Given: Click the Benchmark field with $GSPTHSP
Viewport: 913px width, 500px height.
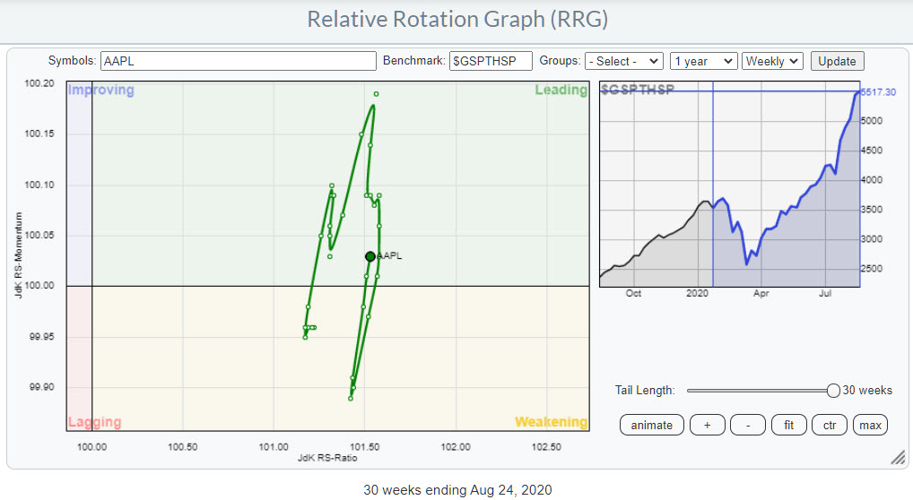Looking at the screenshot, I should (x=492, y=61).
